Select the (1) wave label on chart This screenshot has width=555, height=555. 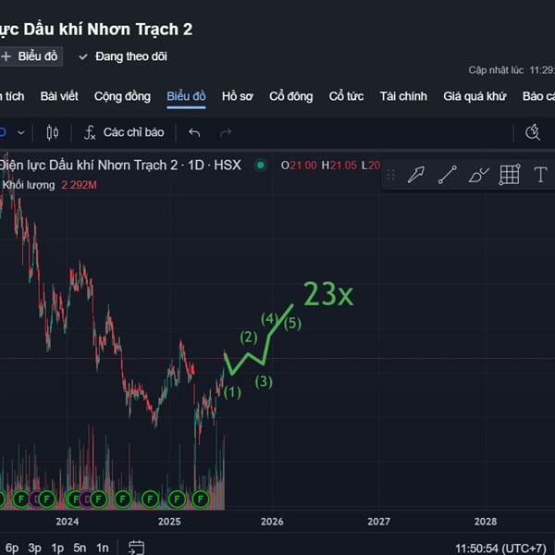(232, 392)
